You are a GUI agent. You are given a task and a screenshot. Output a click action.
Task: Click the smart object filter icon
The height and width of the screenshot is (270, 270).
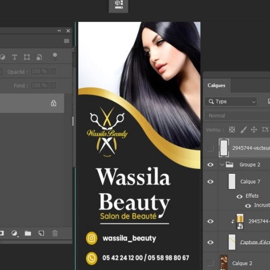pos(40,57)
